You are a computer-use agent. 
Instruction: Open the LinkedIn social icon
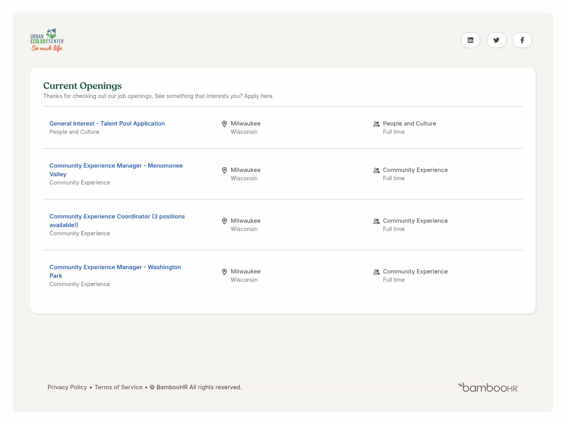[x=470, y=40]
